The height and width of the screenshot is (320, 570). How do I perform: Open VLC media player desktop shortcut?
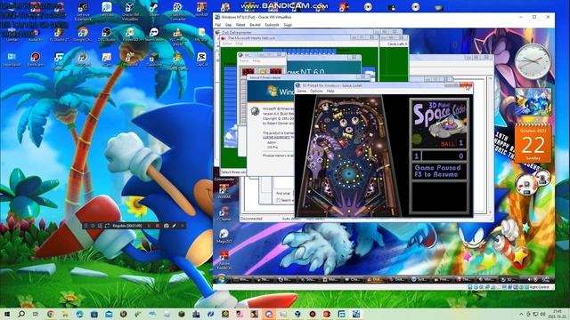click(x=177, y=36)
